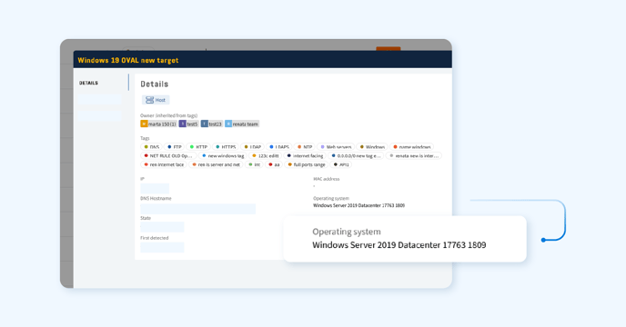
Task: Click the Owner (inherited from tags) label
Action: click(x=169, y=115)
